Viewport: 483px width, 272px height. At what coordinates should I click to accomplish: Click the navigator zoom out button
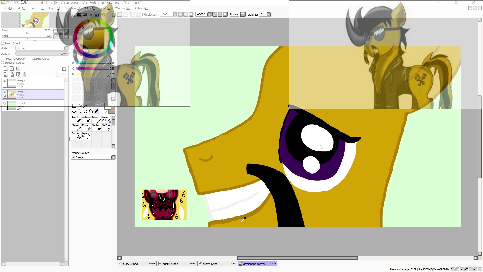click(x=56, y=31)
